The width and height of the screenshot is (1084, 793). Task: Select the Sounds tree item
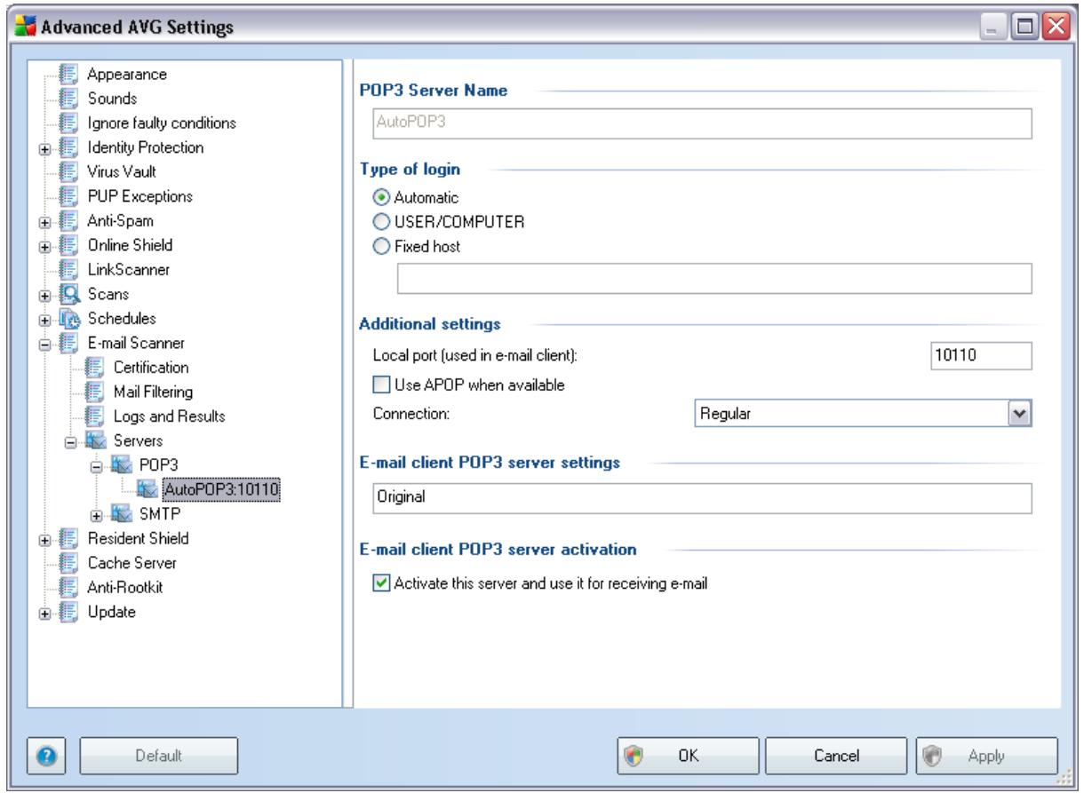click(x=113, y=99)
